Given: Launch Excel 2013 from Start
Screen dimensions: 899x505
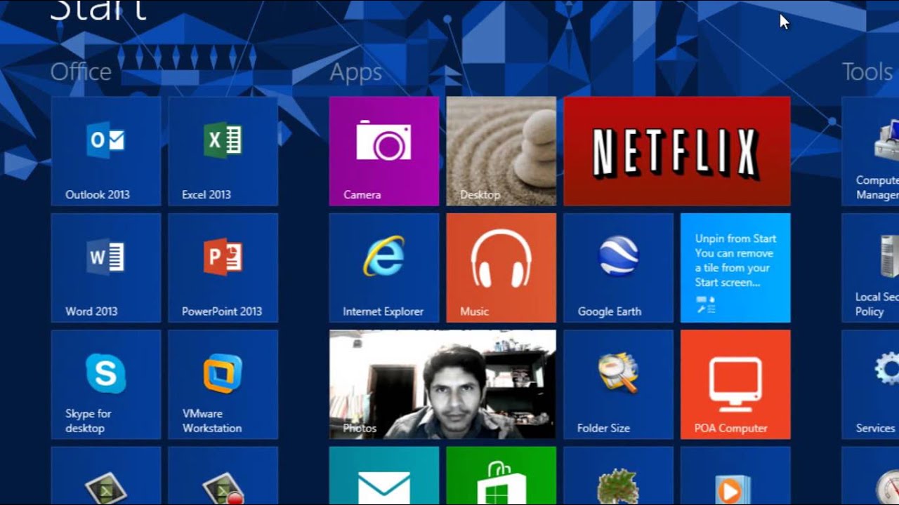Looking at the screenshot, I should (x=223, y=151).
